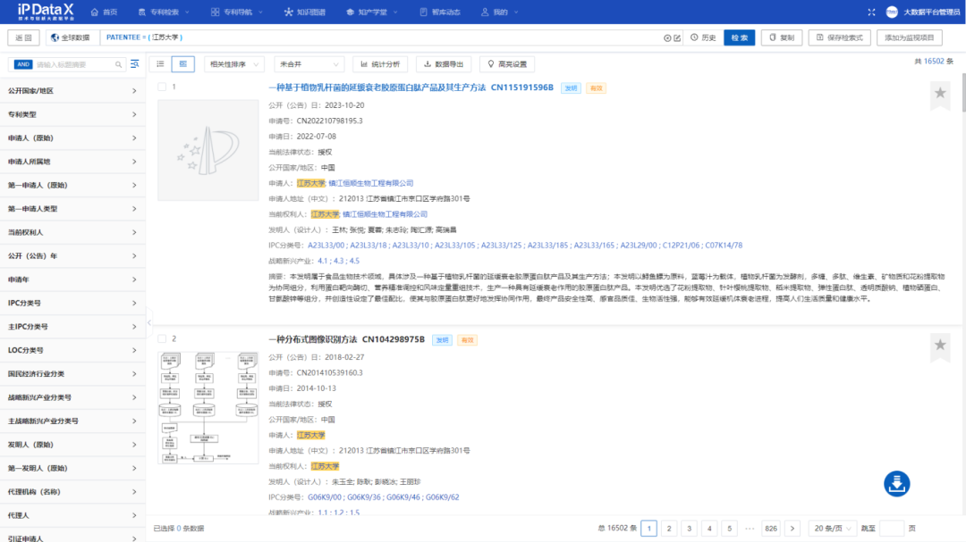Screen dimensions: 966x542
Task: Click the 数据导出 export button
Action: (444, 64)
